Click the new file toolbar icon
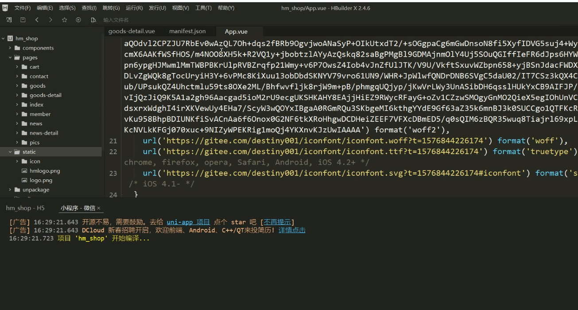 (x=9, y=20)
